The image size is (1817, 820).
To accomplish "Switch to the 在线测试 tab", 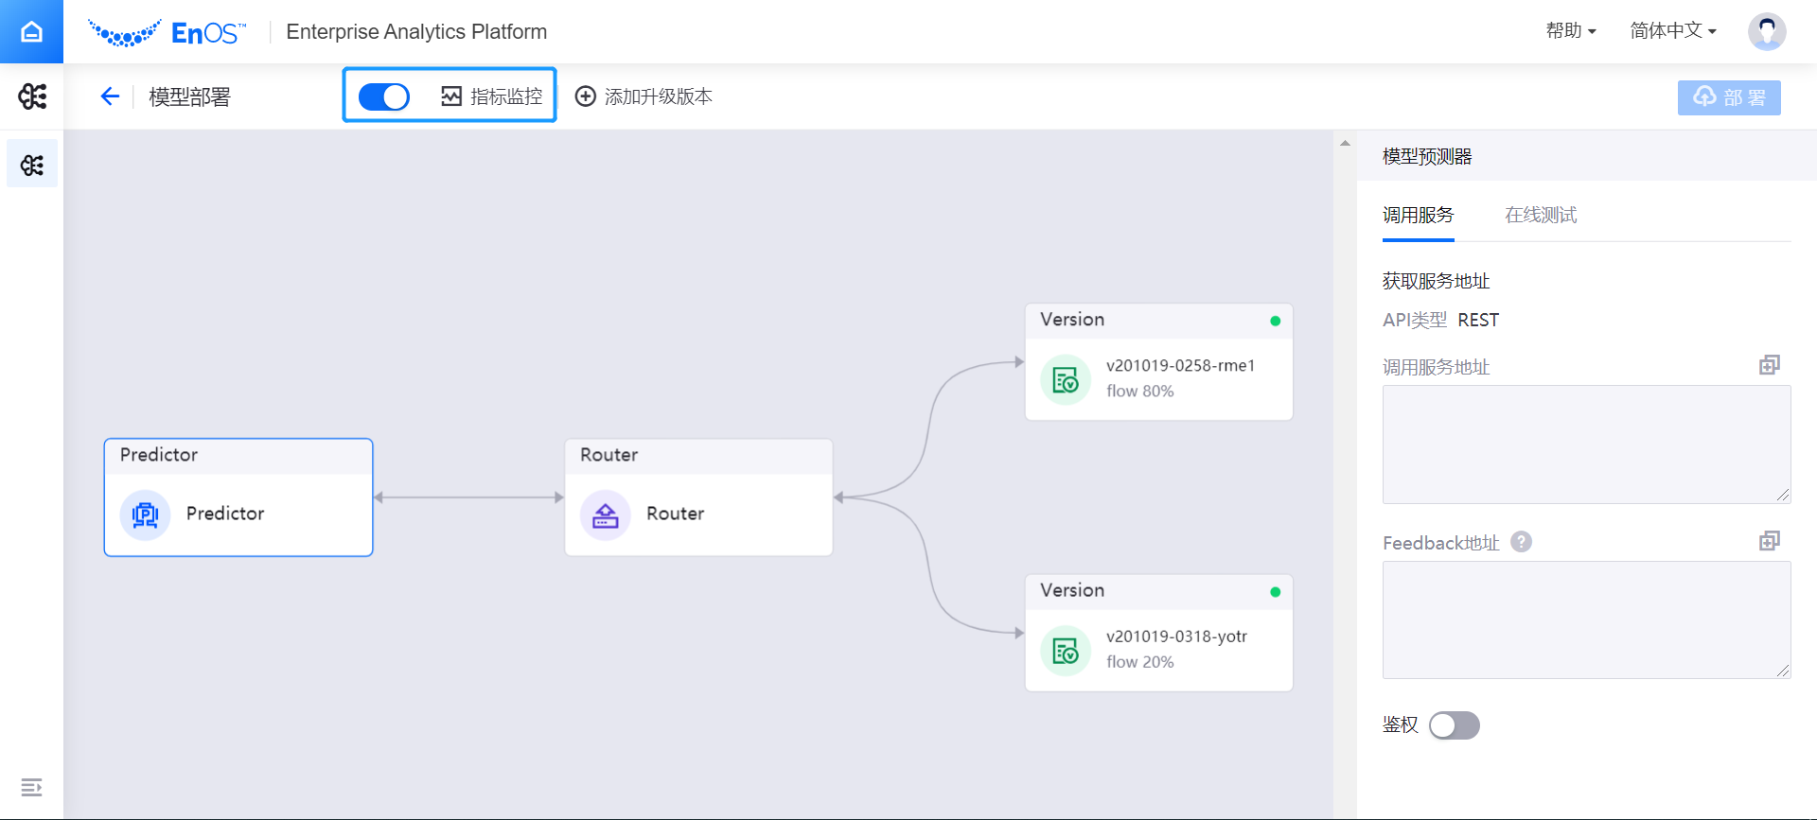I will pyautogui.click(x=1541, y=216).
